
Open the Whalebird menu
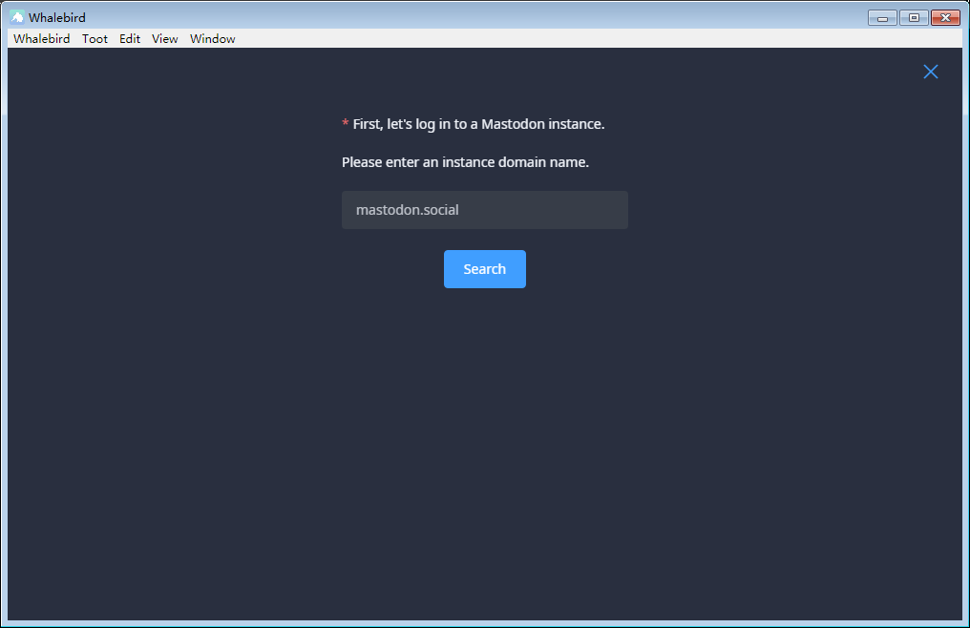[42, 39]
